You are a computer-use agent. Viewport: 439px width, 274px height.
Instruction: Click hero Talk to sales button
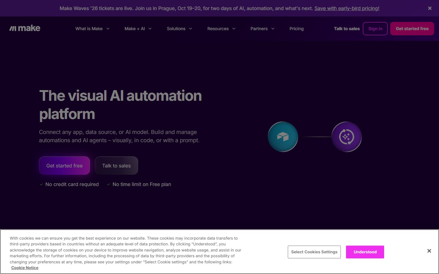(x=116, y=166)
